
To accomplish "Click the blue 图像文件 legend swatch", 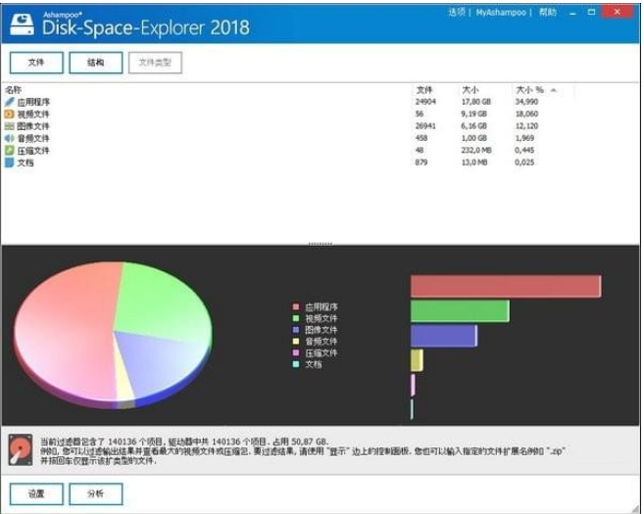I will click(296, 330).
